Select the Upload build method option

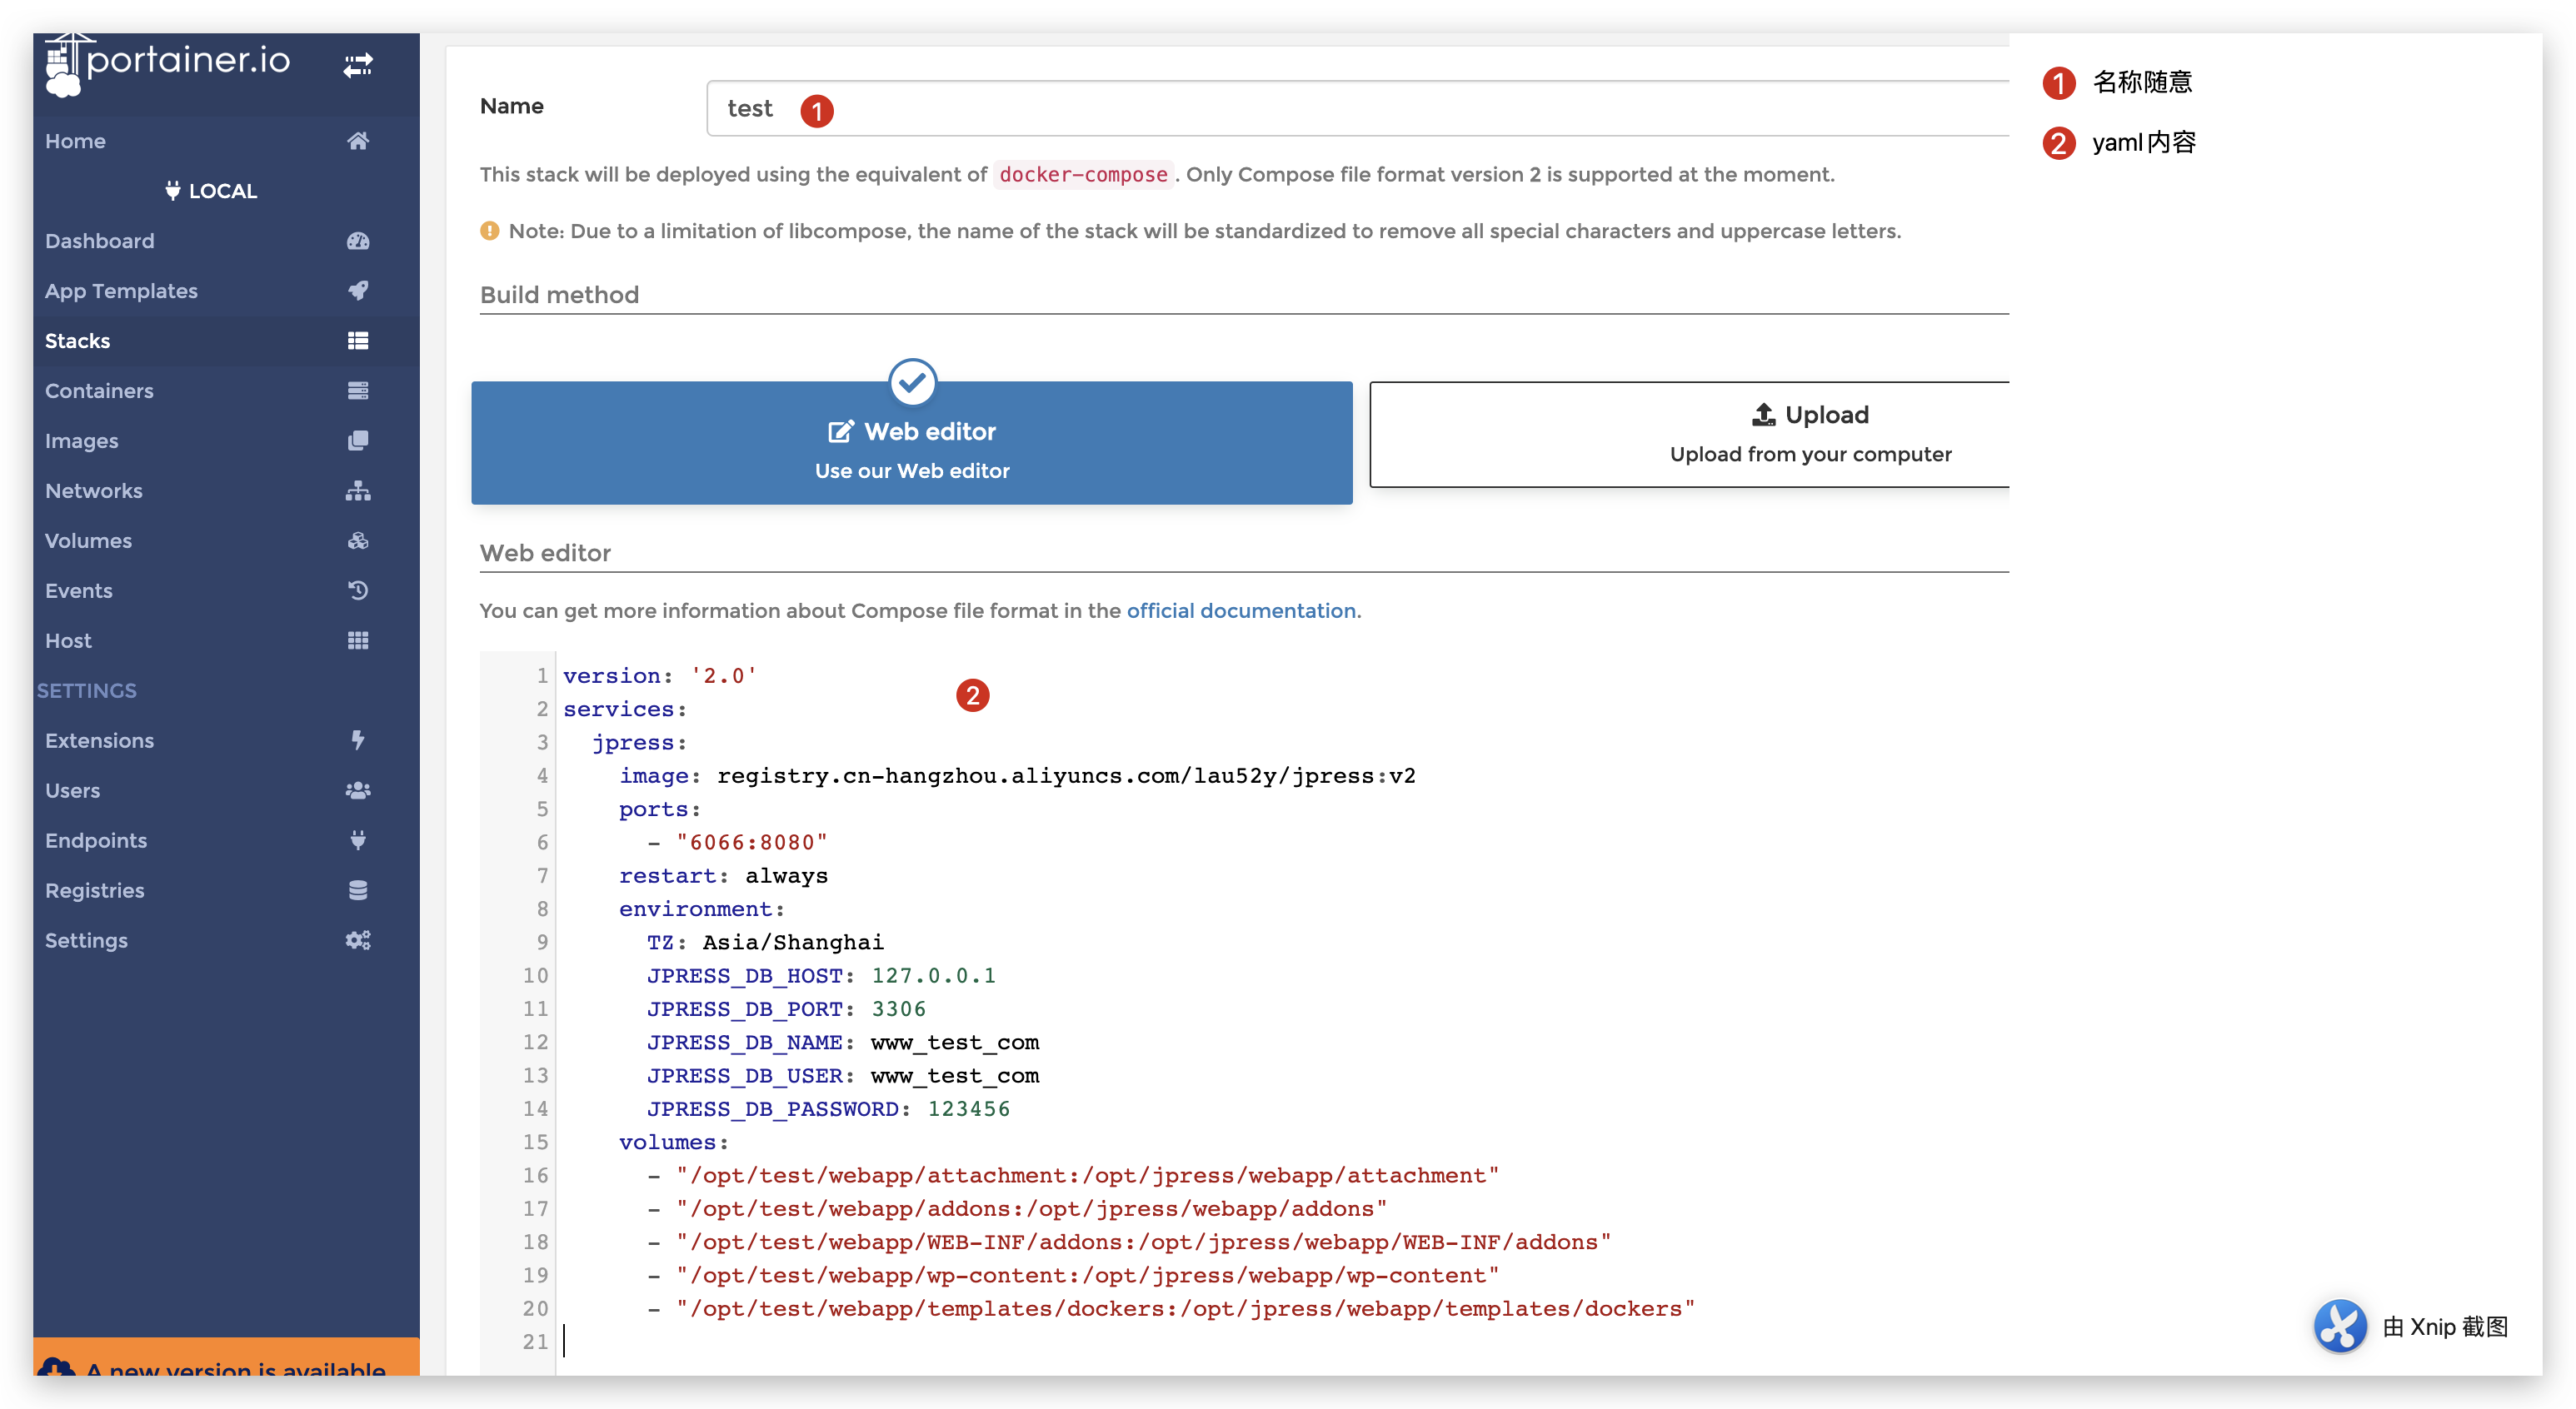pos(1809,435)
